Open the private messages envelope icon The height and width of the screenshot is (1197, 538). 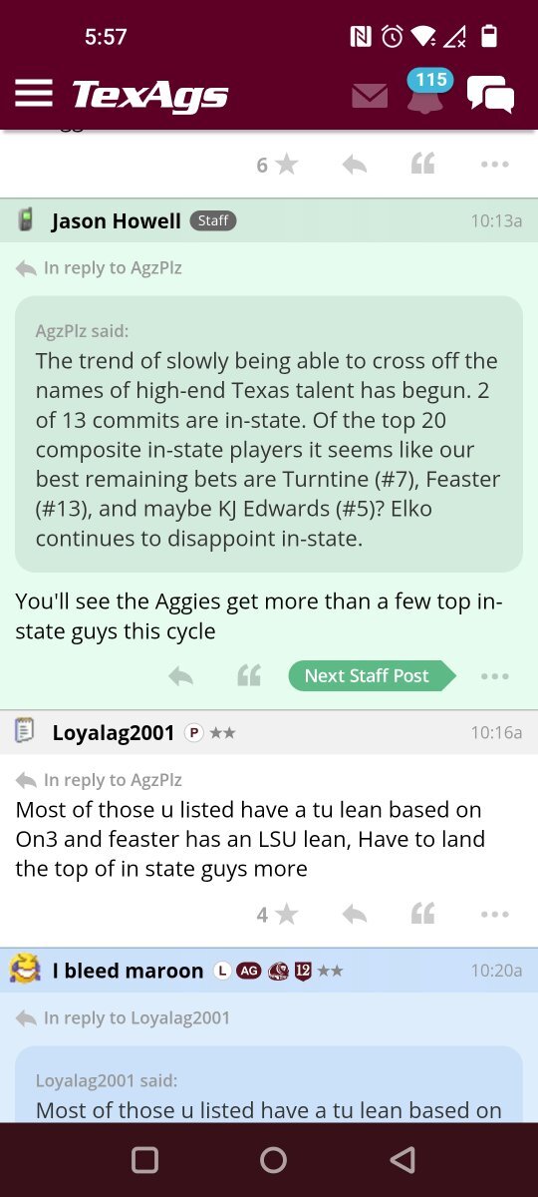[370, 96]
